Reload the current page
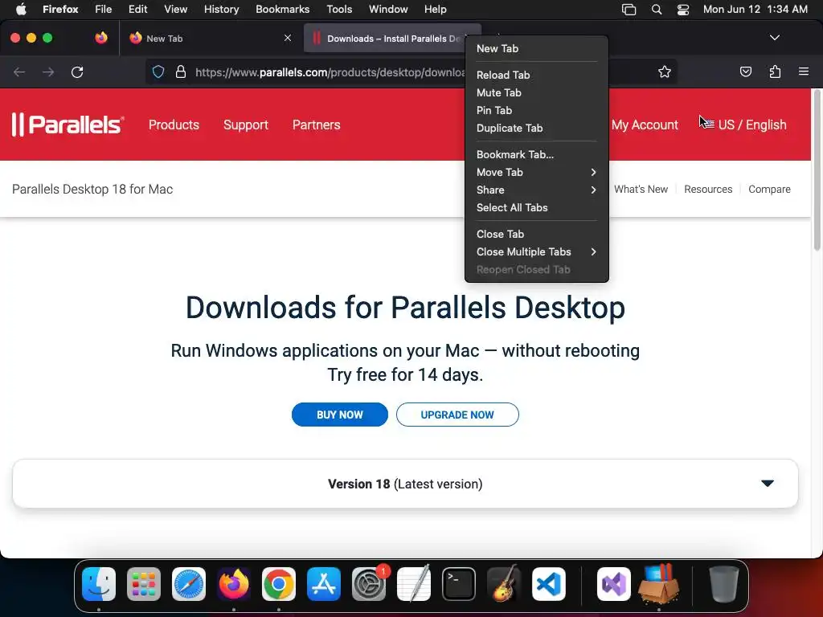Image resolution: width=823 pixels, height=617 pixels. pyautogui.click(x=77, y=72)
